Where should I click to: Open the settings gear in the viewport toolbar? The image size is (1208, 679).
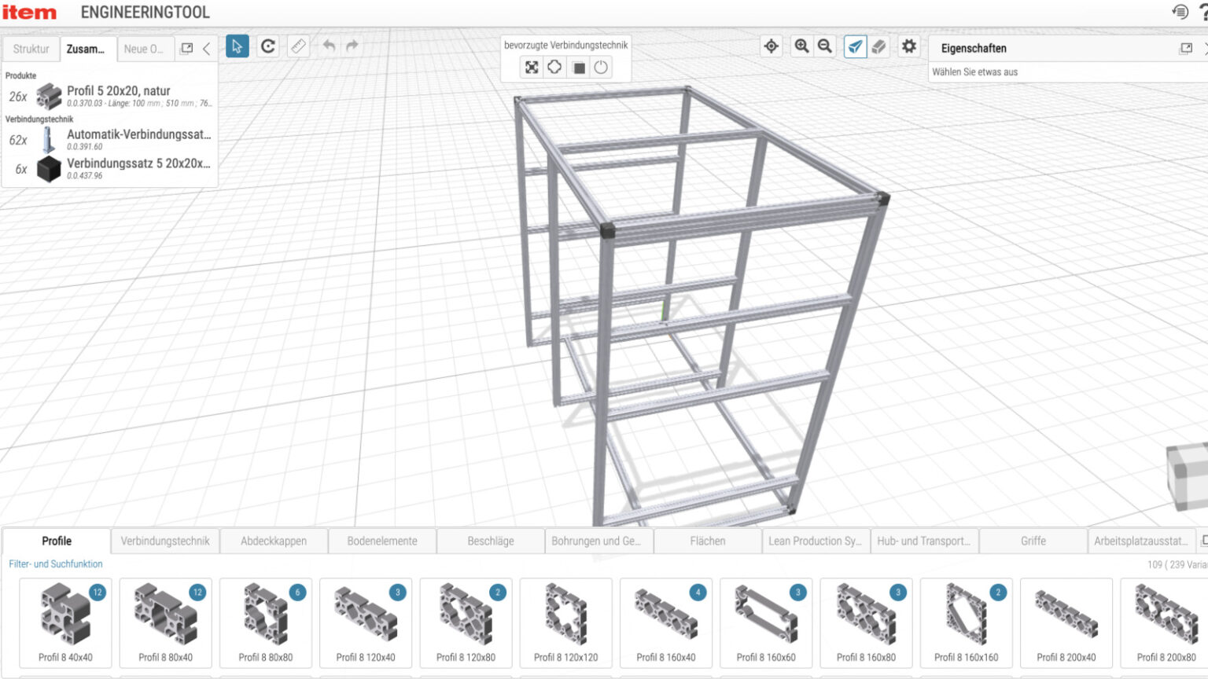pyautogui.click(x=908, y=46)
